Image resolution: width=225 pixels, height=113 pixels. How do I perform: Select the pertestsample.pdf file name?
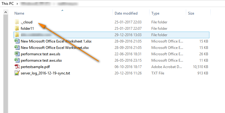[x=35, y=67]
